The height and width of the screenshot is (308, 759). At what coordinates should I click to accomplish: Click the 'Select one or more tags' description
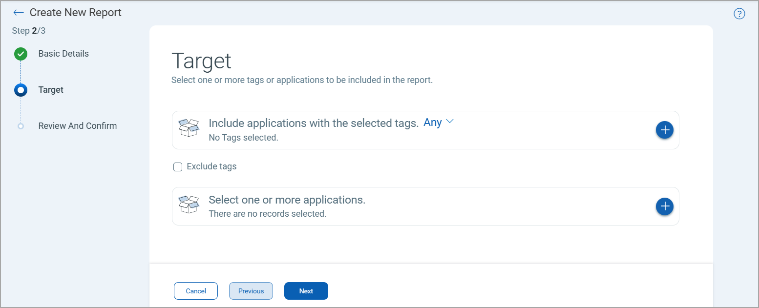pyautogui.click(x=302, y=80)
